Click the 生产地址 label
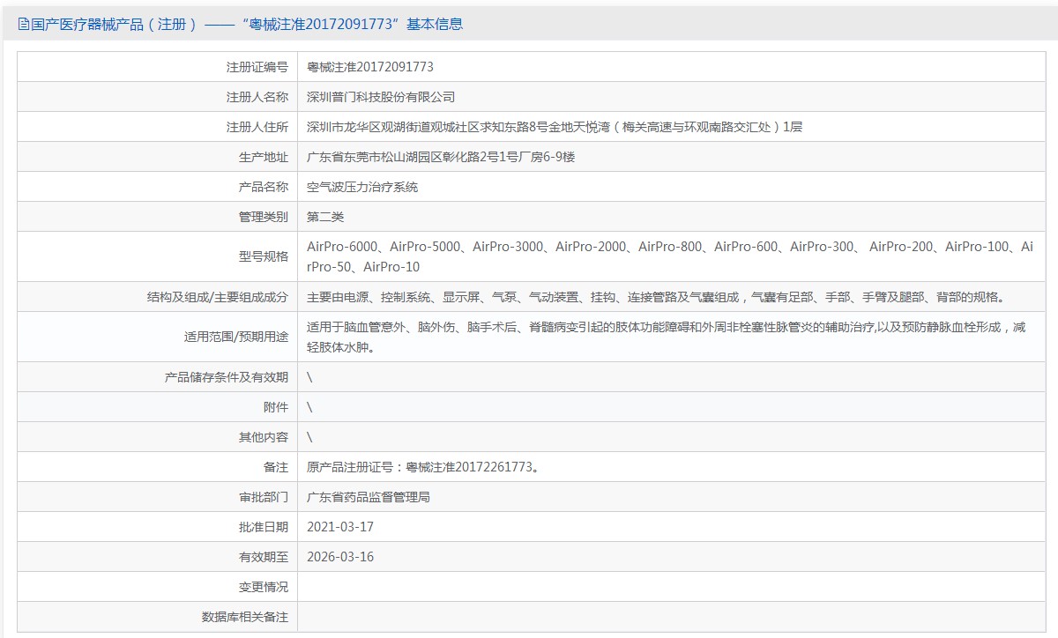 click(x=263, y=157)
